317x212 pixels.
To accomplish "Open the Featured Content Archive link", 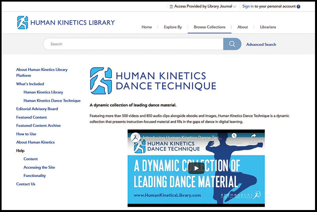I will point(38,126).
